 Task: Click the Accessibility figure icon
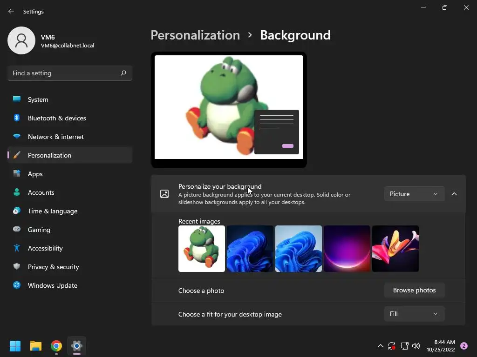click(17, 248)
